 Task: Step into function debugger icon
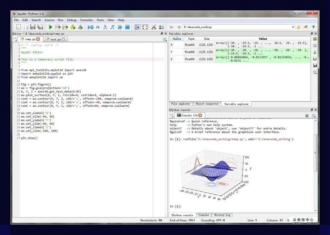pos(105,27)
